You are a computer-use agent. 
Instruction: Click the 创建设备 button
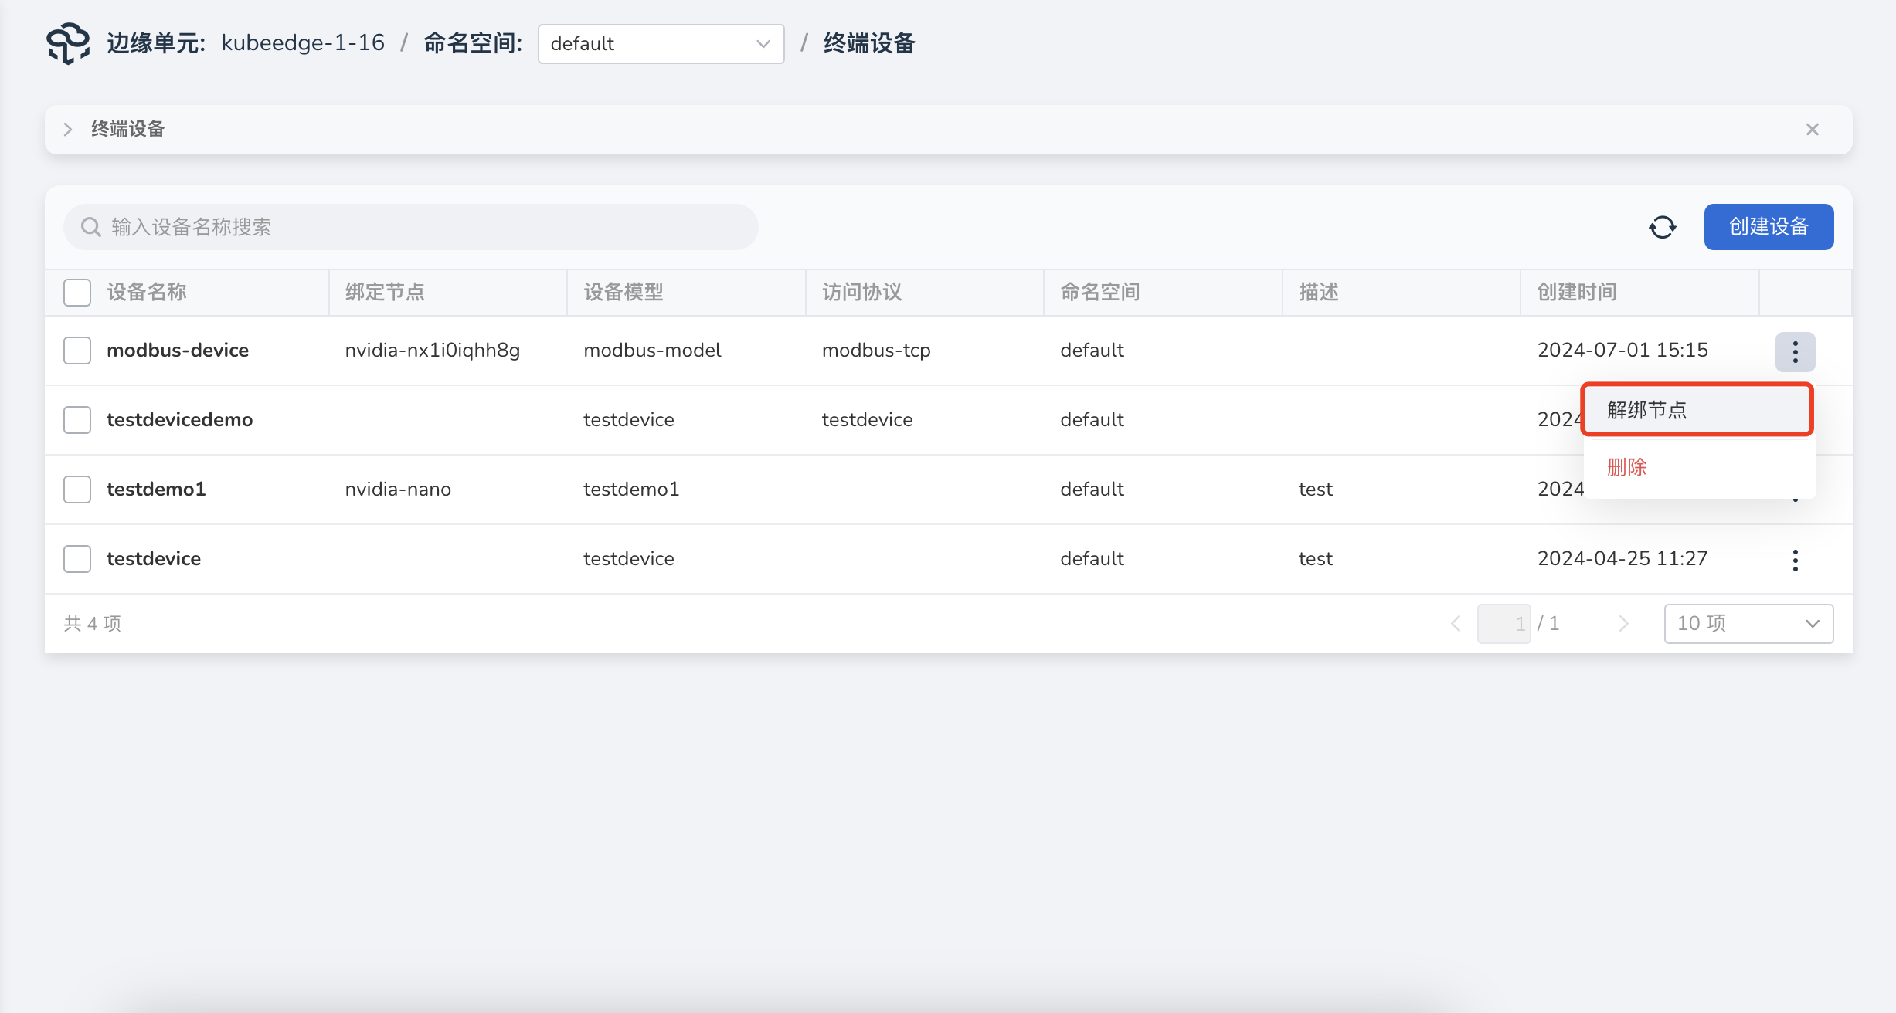[1768, 227]
